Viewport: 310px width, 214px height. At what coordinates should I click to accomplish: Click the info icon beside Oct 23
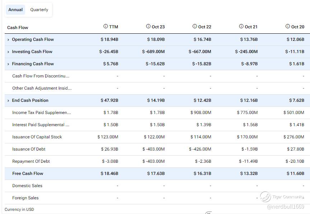(148, 27)
